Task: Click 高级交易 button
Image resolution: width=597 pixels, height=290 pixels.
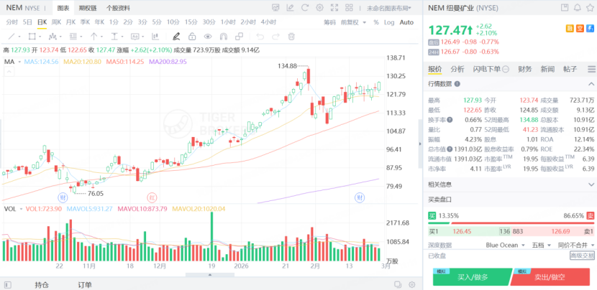Action: point(582,256)
